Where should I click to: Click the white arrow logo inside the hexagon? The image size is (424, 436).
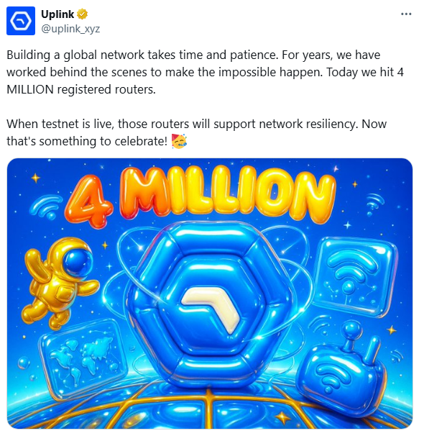pyautogui.click(x=211, y=308)
